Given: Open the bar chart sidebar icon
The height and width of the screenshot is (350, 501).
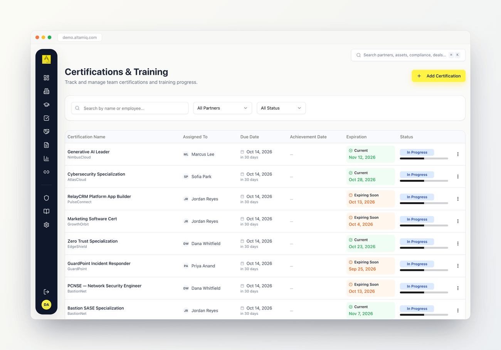Looking at the screenshot, I should pos(46,159).
